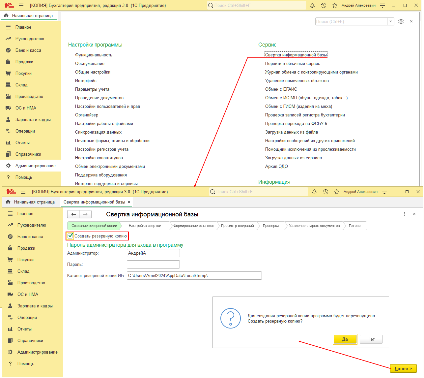Open Зарплата и кадры in lower window sidebar
Viewport: 424px width, 378px height.
coord(32,306)
